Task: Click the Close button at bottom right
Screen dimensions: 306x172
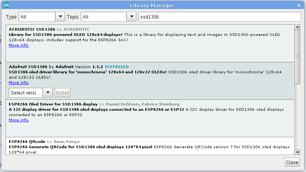Action: pos(292,162)
